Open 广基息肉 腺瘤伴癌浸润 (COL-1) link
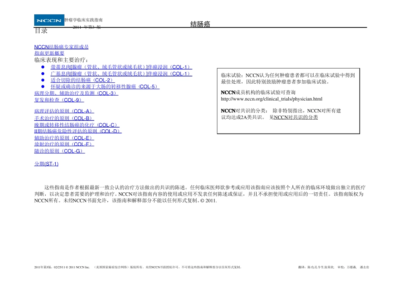 pyautogui.click(x=121, y=74)
